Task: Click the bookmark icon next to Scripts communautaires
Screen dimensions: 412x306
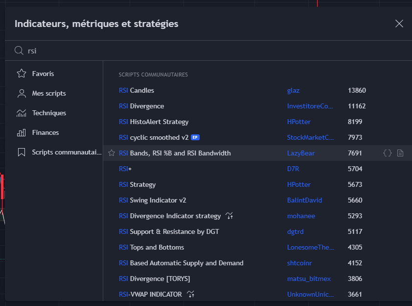Action: (21, 152)
